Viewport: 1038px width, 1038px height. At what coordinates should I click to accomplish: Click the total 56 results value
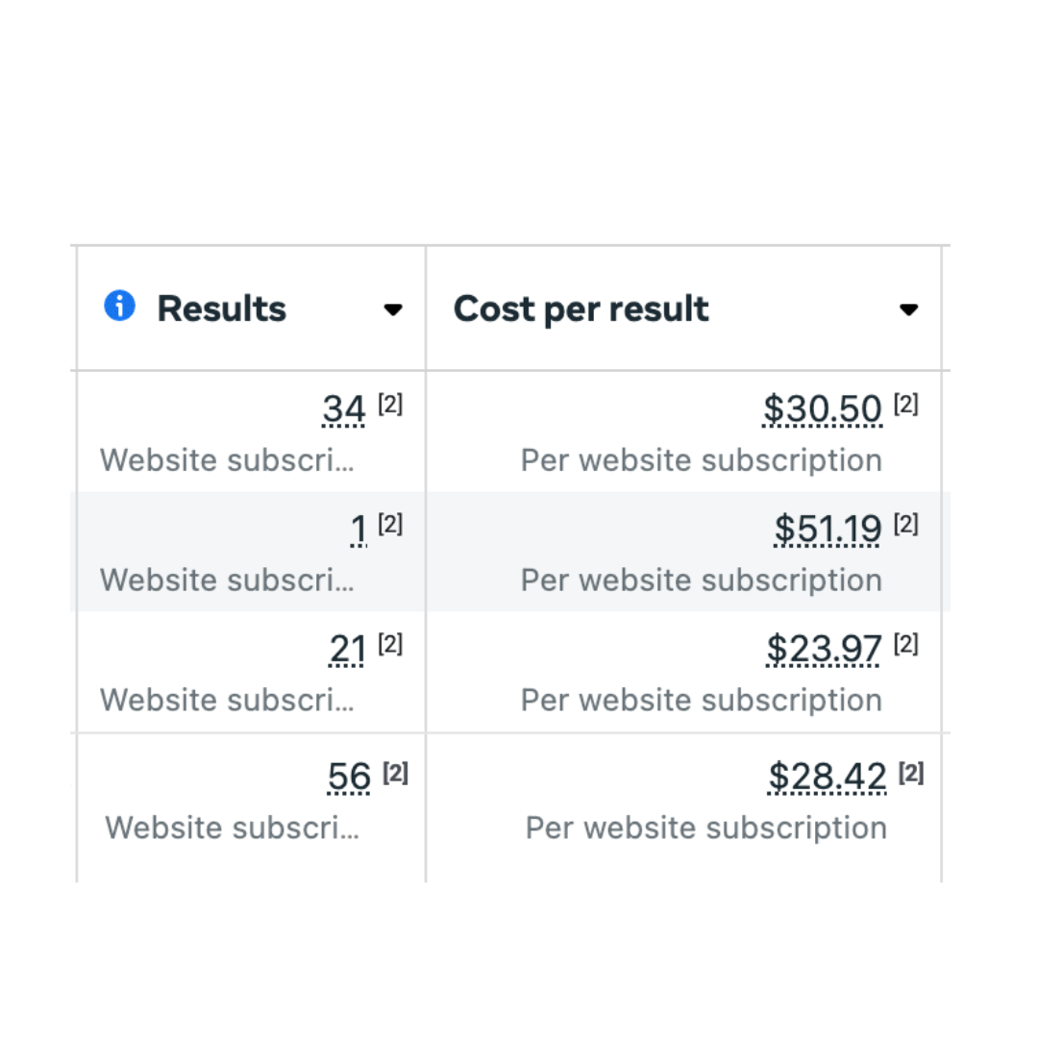tap(349, 778)
